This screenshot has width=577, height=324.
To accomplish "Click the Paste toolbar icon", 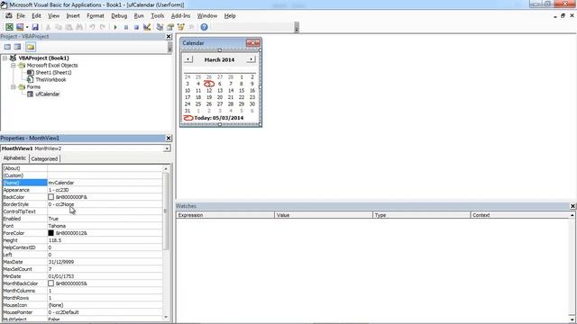I will 69,27.
